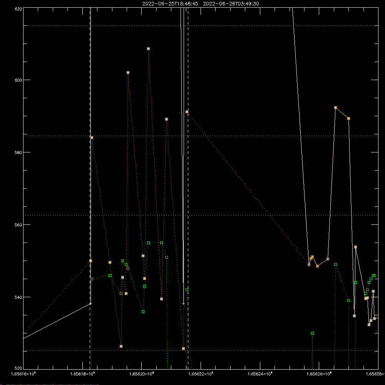Click the 1.65622×10⁹ x-axis label
The width and height of the screenshot is (385, 385).
(201, 374)
